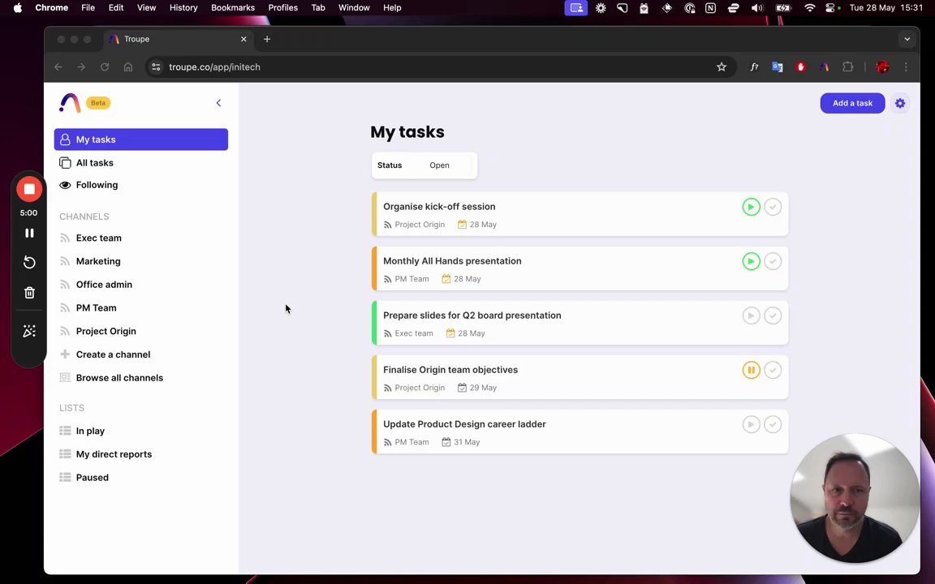Mark Finalise Origin team objectives done
935x584 pixels.
pos(772,370)
